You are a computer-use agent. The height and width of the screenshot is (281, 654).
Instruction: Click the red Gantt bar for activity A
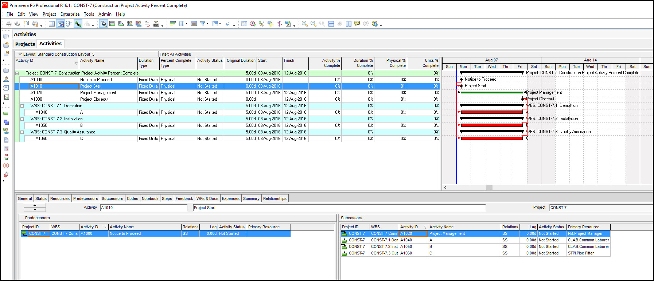click(492, 112)
